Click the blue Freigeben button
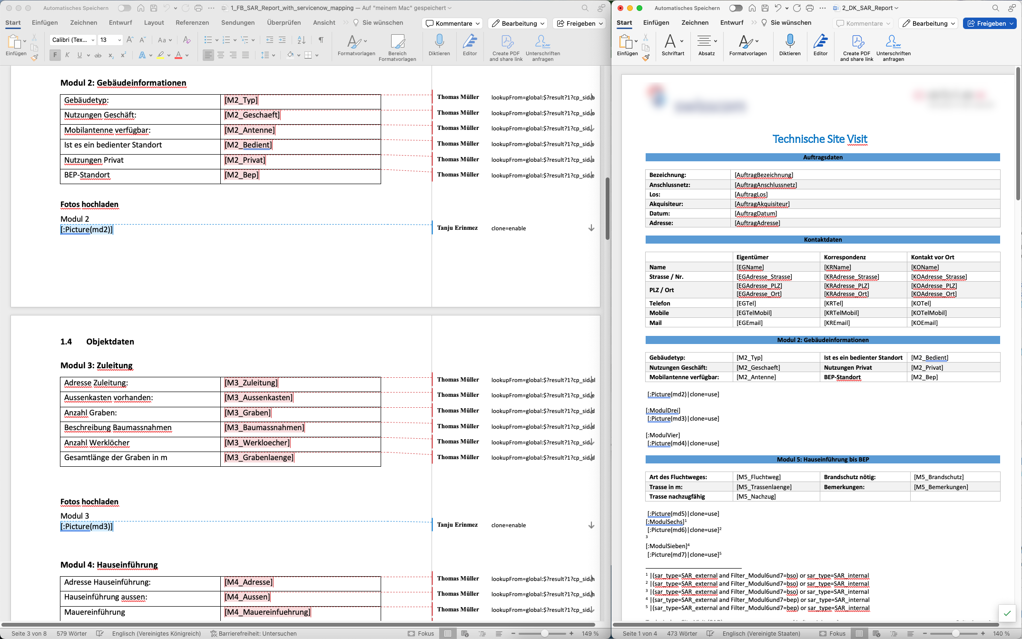 [989, 23]
